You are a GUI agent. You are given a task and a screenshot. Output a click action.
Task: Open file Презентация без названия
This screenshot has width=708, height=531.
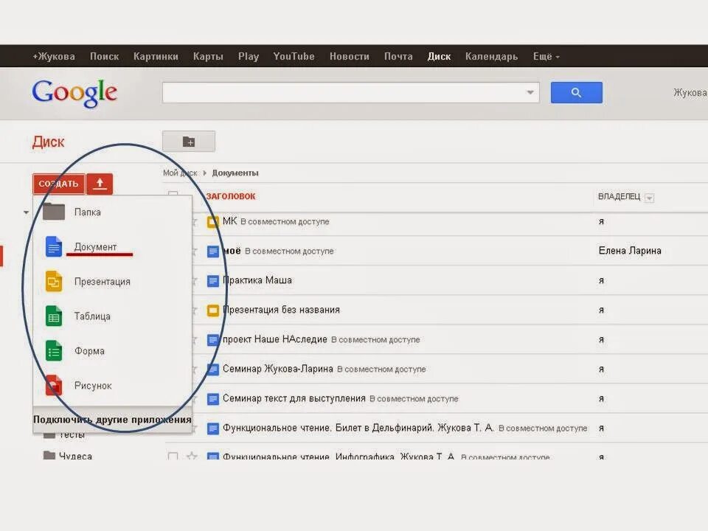[281, 310]
